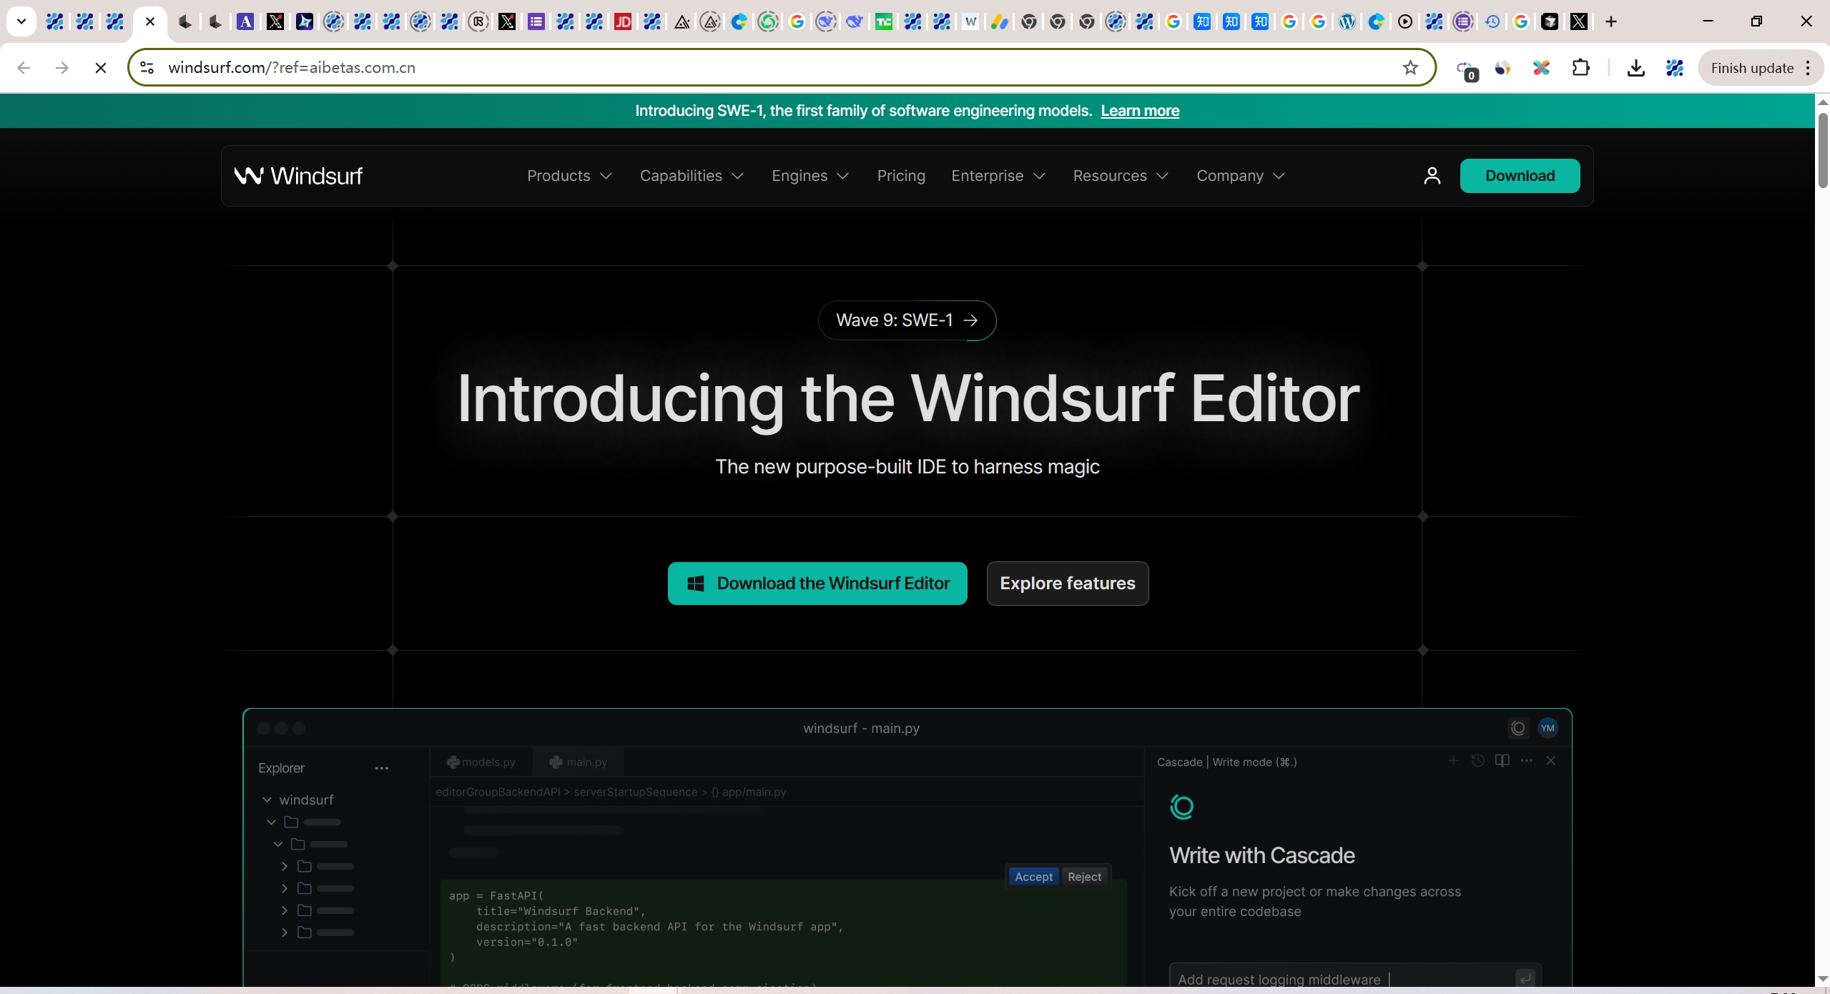
Task: Click the large Cascade logo in panel
Action: point(1181,807)
